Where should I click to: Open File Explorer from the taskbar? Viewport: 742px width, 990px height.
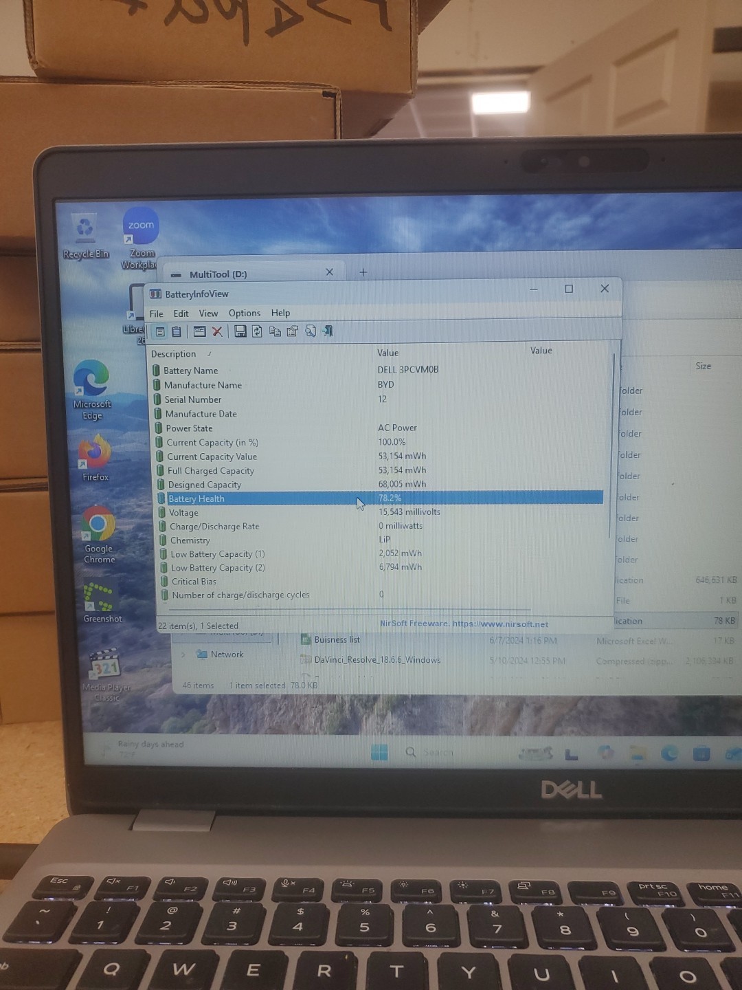(x=638, y=753)
